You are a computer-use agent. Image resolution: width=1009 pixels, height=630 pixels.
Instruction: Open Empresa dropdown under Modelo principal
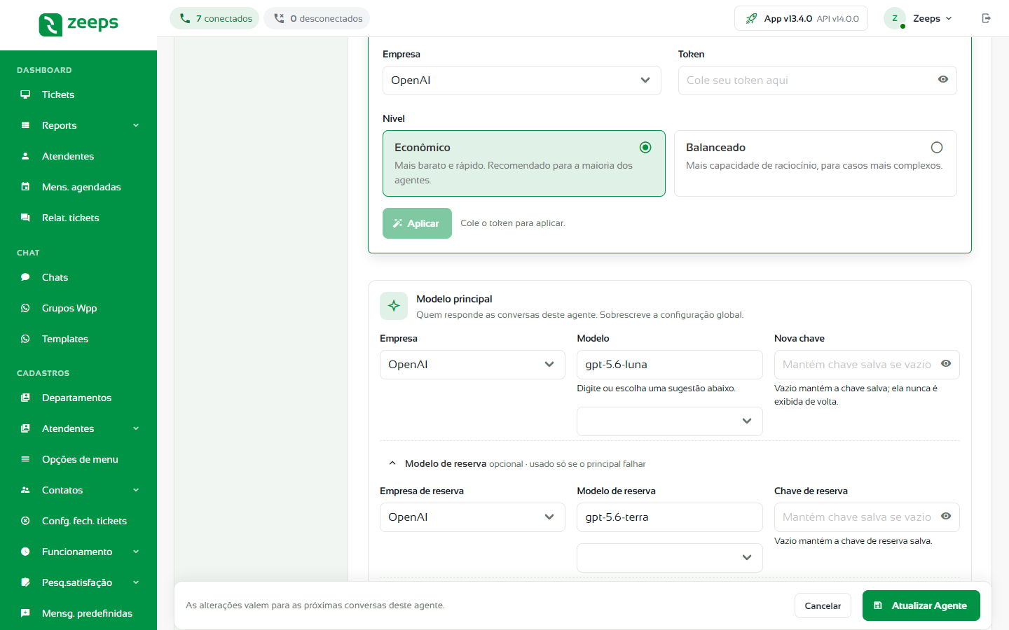coord(472,365)
